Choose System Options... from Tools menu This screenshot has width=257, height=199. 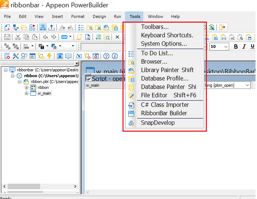165,44
